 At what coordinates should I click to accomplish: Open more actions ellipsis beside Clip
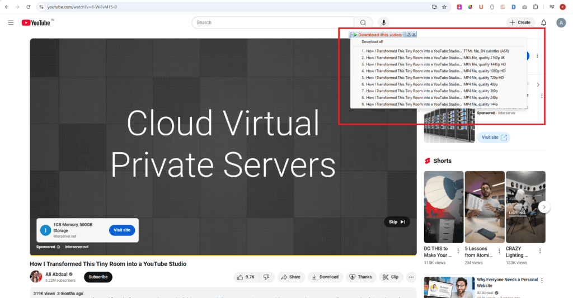point(411,277)
